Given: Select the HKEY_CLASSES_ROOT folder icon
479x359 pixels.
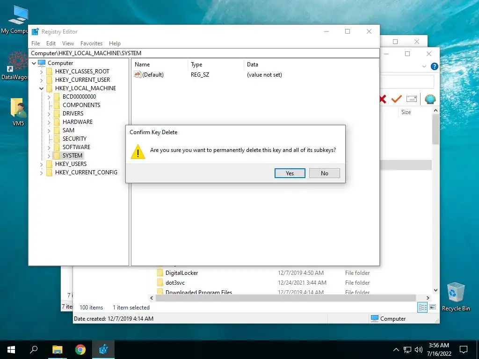Looking at the screenshot, I should click(49, 72).
